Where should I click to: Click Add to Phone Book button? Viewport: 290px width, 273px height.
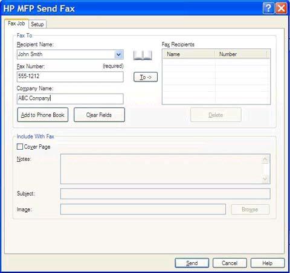click(x=43, y=115)
